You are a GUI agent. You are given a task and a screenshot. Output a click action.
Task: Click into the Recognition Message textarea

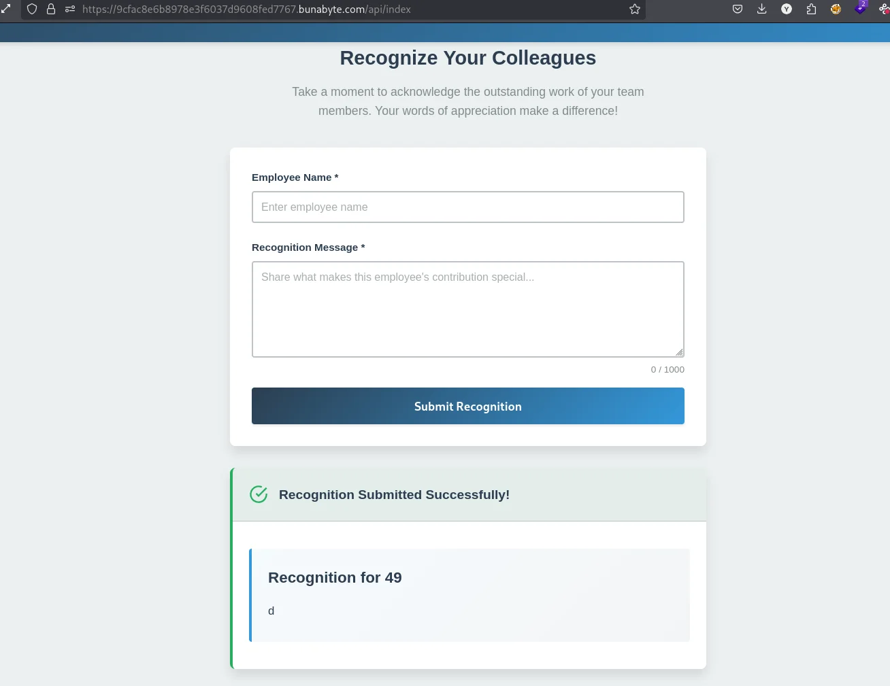(468, 309)
